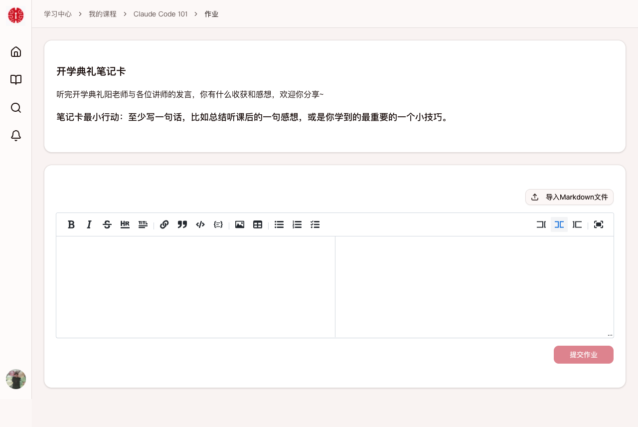Screen dimensions: 638x427
Task: Check notifications via the bell icon
Action: pyautogui.click(x=15, y=136)
